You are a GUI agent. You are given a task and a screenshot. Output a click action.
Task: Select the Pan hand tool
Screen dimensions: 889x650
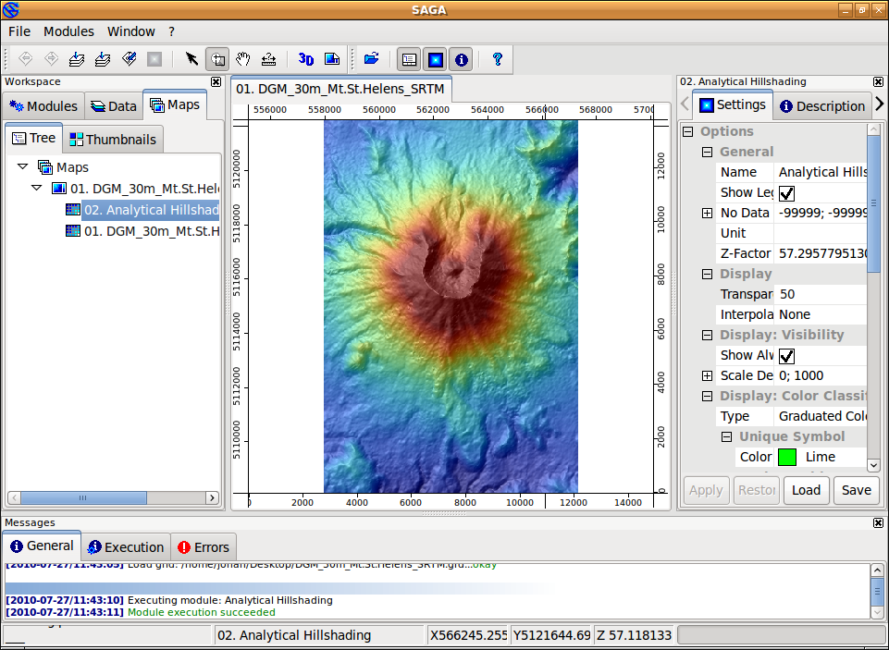[x=242, y=59]
